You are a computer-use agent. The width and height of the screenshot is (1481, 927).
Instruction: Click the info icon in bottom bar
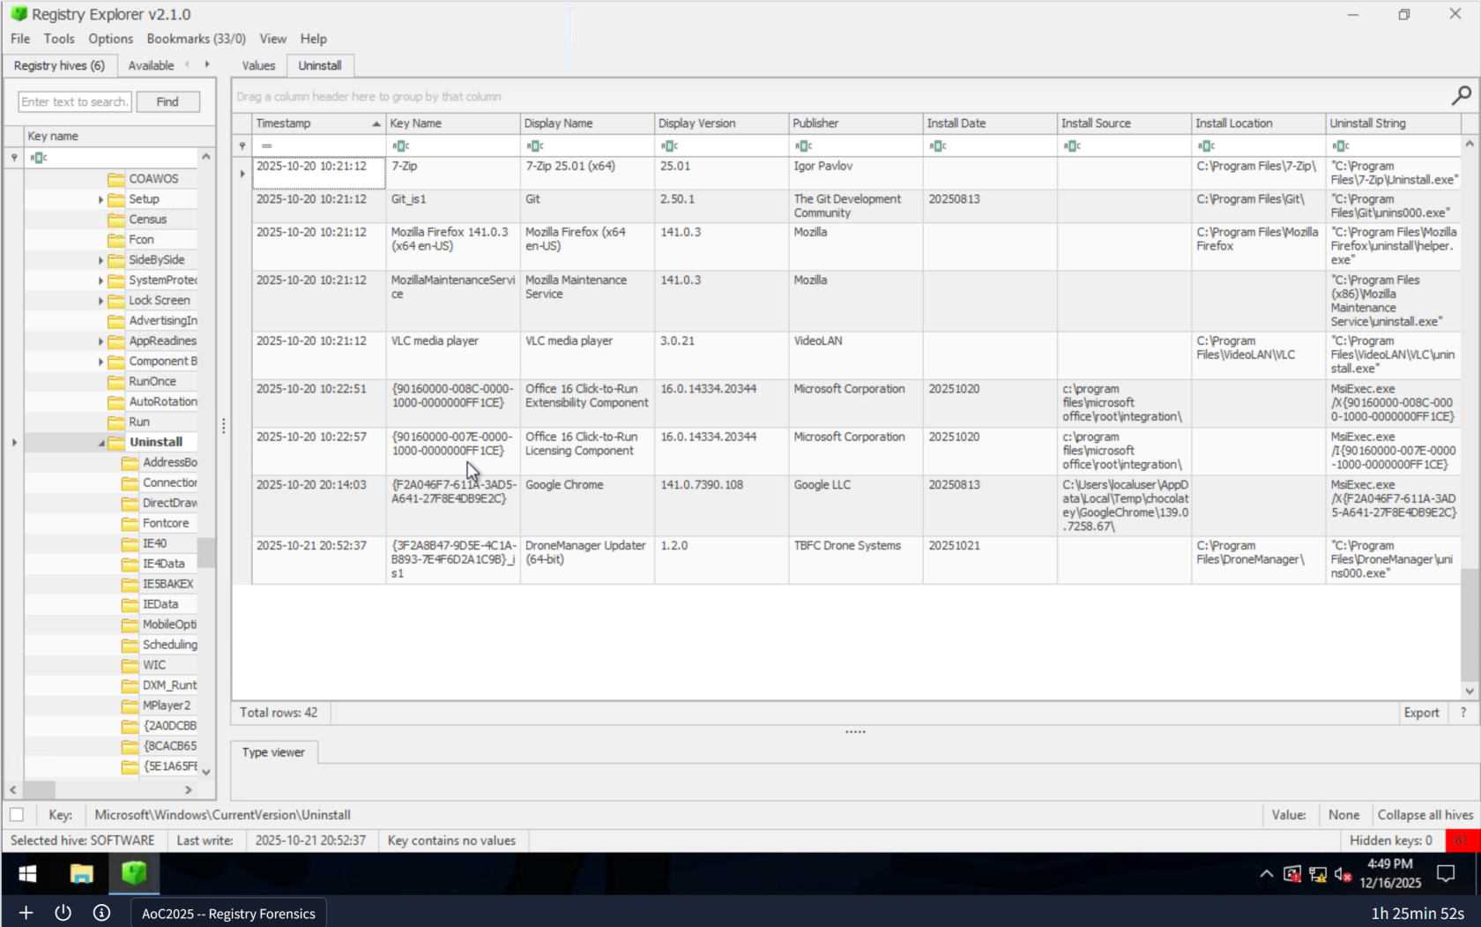pos(101,913)
